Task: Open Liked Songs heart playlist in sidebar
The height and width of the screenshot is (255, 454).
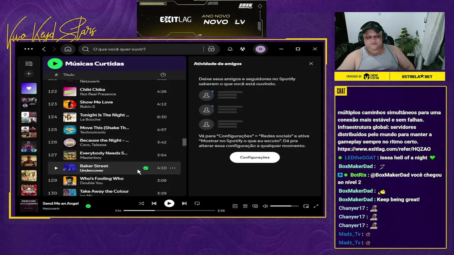Action: (x=29, y=88)
